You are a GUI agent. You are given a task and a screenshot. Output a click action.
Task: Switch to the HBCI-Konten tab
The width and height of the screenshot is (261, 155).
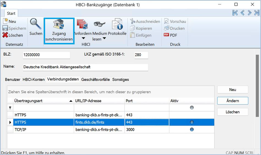coord(34,80)
